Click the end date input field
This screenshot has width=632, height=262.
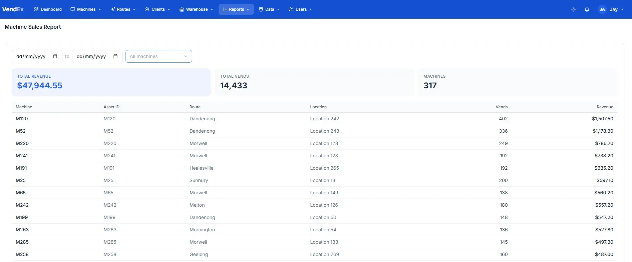pyautogui.click(x=97, y=56)
